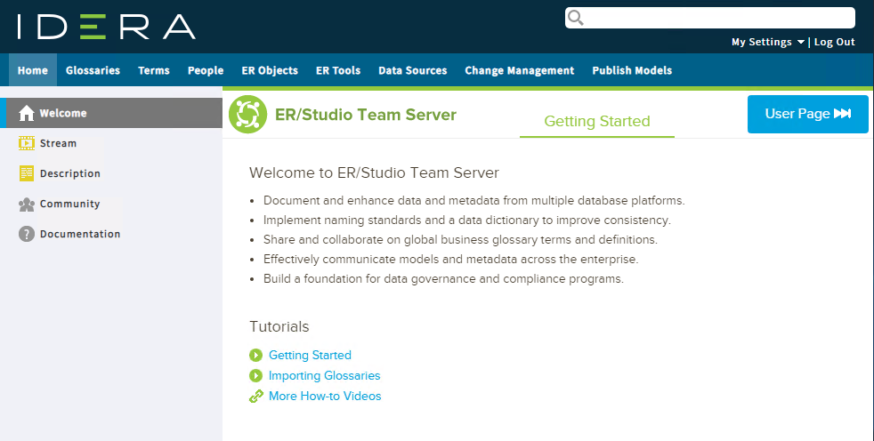
Task: Click play icon beside Importing Glossaries
Action: 255,376
